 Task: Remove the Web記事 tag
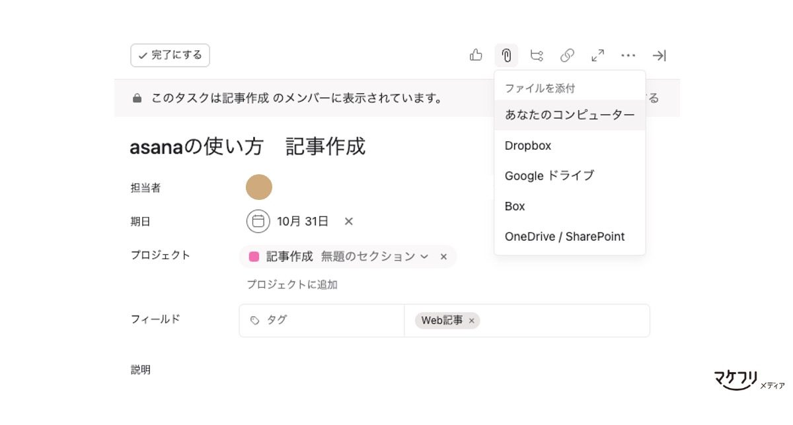pos(472,321)
